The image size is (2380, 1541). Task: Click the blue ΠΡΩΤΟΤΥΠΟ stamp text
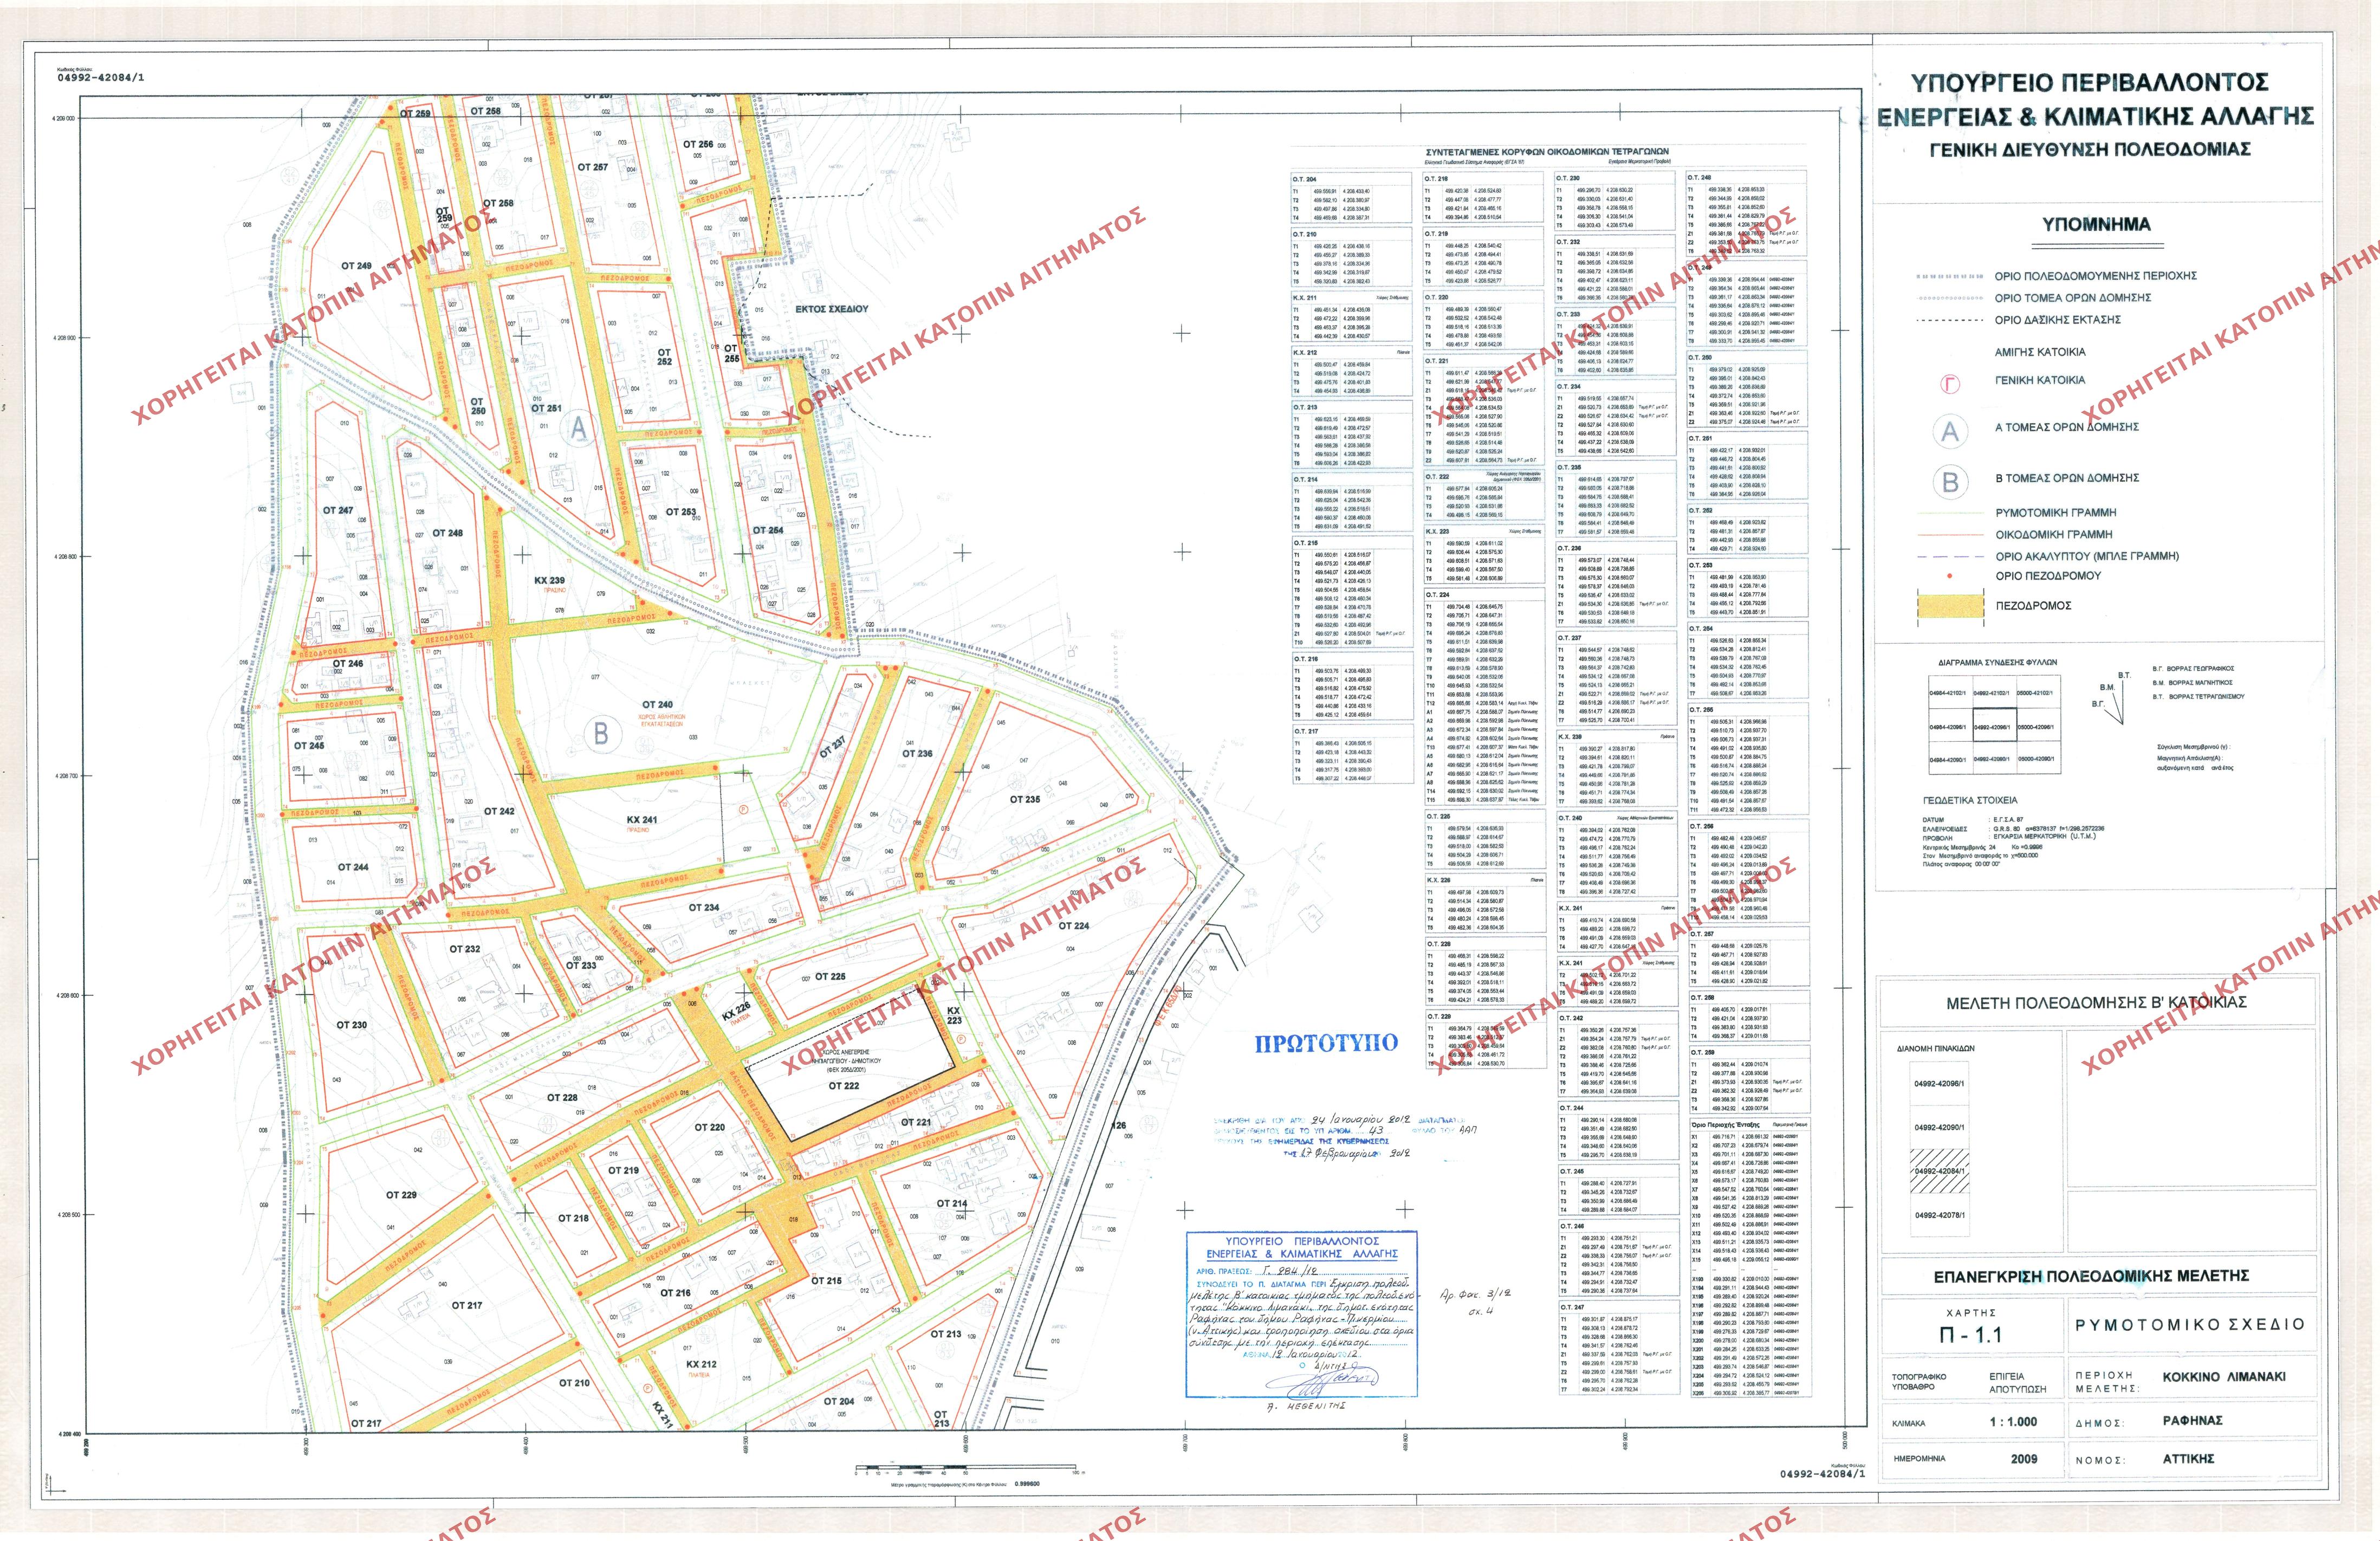point(1326,1044)
